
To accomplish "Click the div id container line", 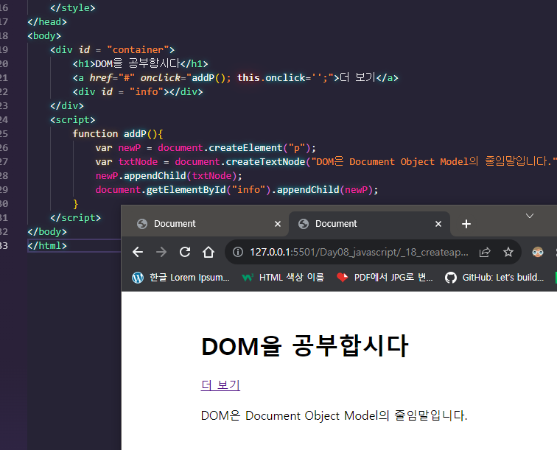I will tap(112, 50).
